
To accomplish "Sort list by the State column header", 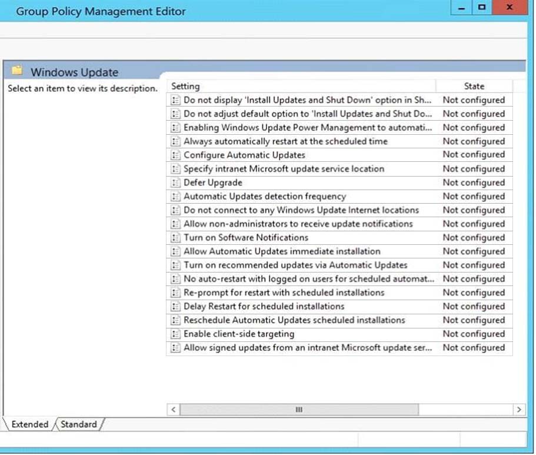I will (474, 86).
